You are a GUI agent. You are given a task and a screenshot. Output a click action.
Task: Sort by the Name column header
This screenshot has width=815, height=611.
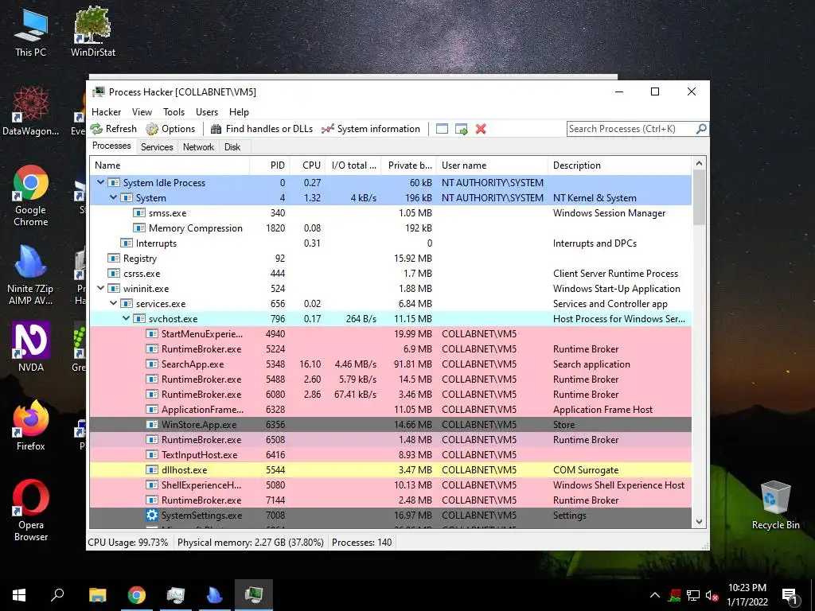[x=170, y=165]
